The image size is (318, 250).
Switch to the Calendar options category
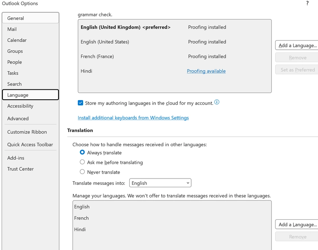coord(17,40)
